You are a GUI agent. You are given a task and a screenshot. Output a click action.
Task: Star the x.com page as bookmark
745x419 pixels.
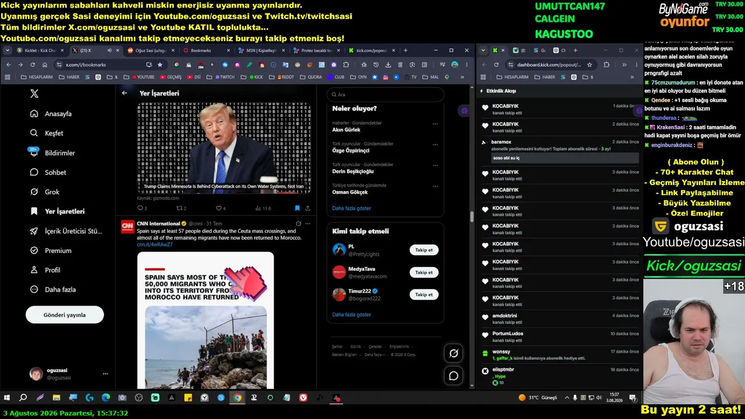160,65
